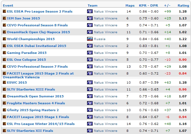191x134 pixels.
Task: Click the game icon beside World Championships 2015
Action: [x=4, y=39]
